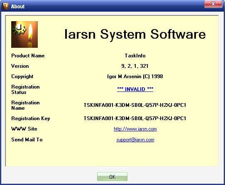Click the TaskInfo candle logo image
Image resolution: width=225 pixels, height=185 pixels.
(24, 35)
